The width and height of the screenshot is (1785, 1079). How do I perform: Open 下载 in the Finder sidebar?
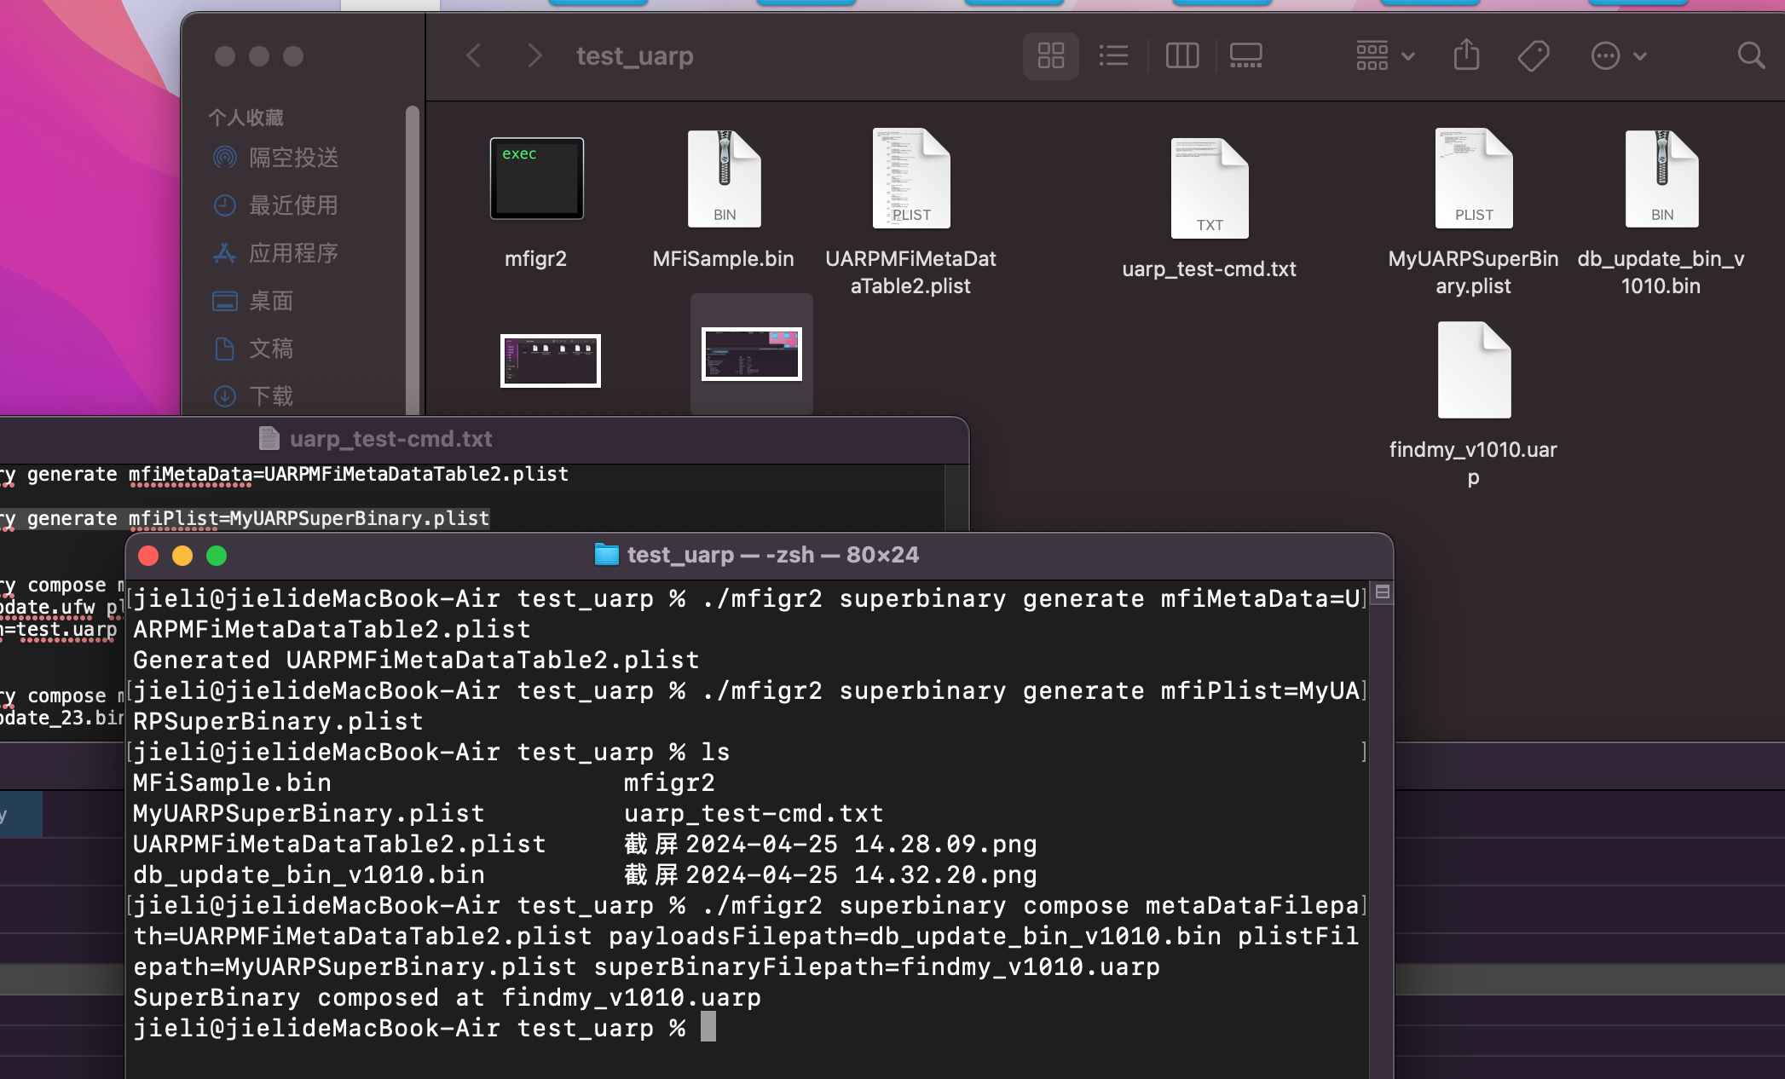(254, 396)
